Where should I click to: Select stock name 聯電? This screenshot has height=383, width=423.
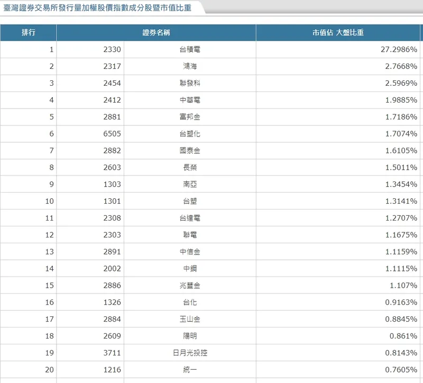190,235
